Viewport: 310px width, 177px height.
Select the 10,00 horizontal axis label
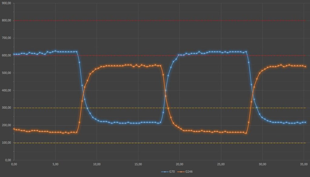coord(97,164)
